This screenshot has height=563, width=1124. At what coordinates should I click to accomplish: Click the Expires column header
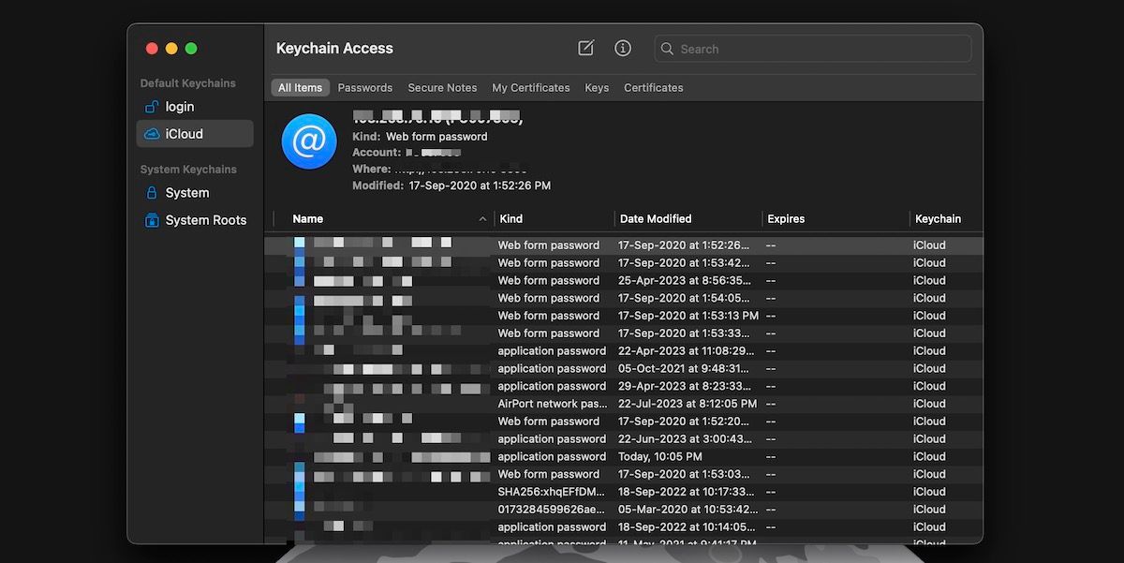[786, 218]
